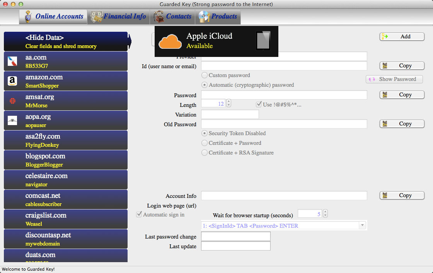Screen dimensions: 433x273
Task: Select the amsat.org MrMorse entry
Action: click(66, 101)
